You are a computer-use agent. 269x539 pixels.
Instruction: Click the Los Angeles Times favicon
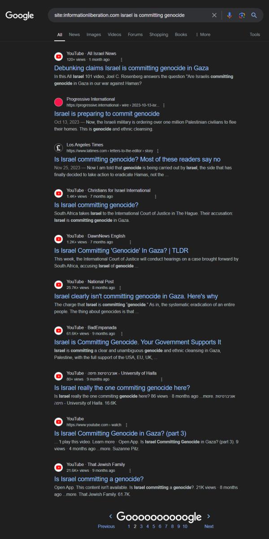click(x=58, y=147)
